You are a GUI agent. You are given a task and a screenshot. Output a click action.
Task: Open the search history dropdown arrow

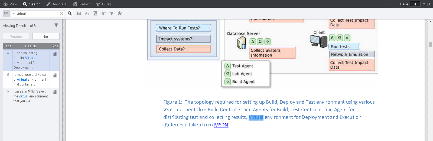click(x=14, y=14)
